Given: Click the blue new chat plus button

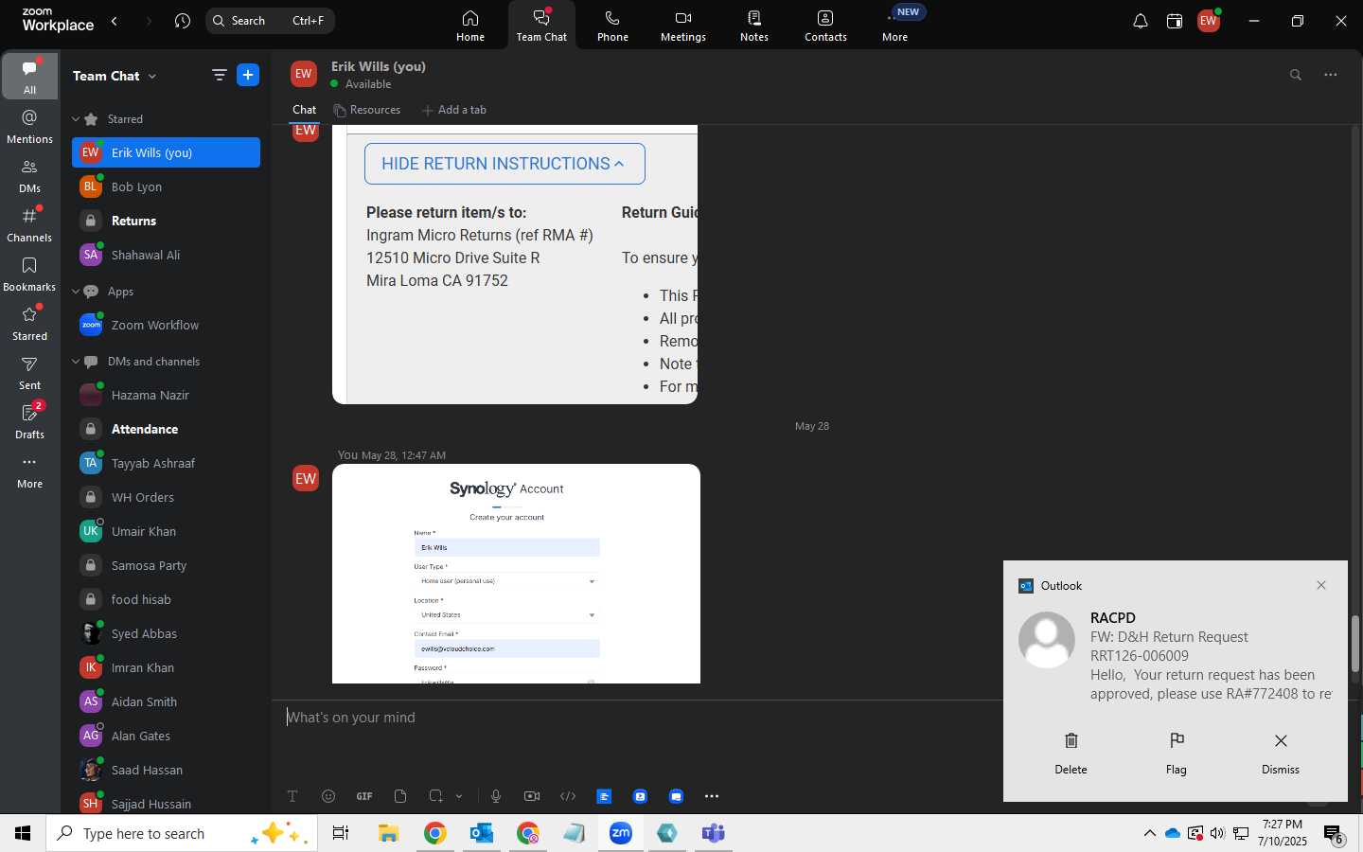Looking at the screenshot, I should tap(248, 75).
